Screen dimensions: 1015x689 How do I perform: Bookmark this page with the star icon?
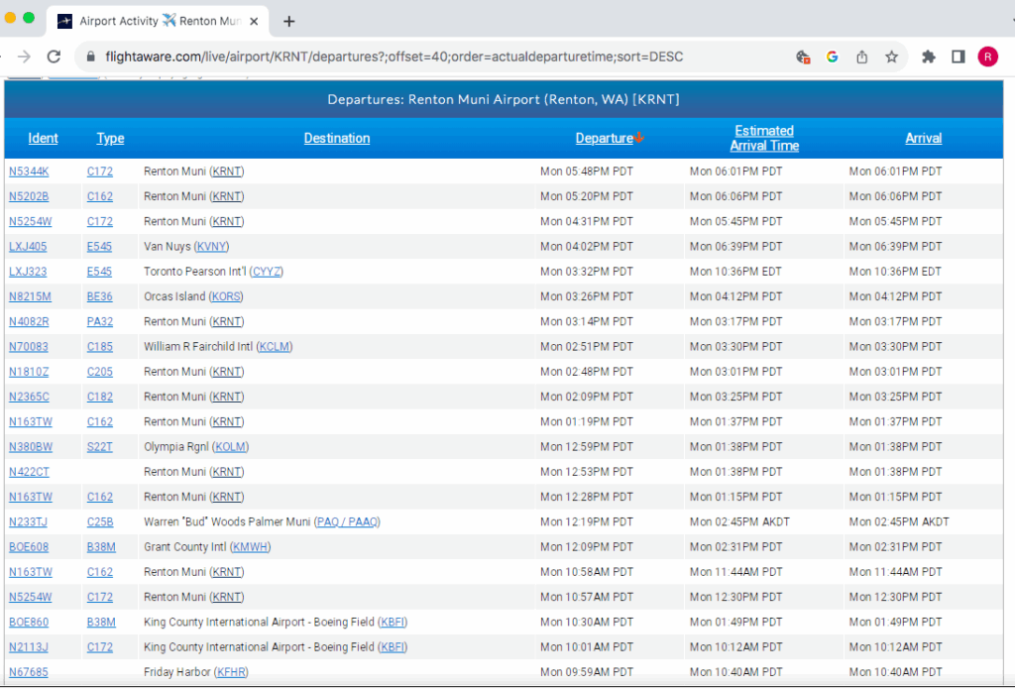[x=891, y=57]
